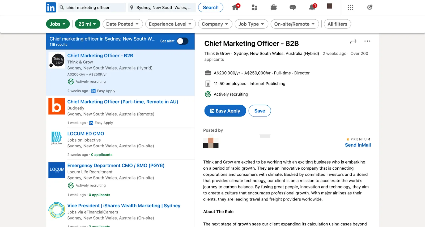Click the Easy Apply button
Viewport: 425px width, 227px height.
point(225,111)
